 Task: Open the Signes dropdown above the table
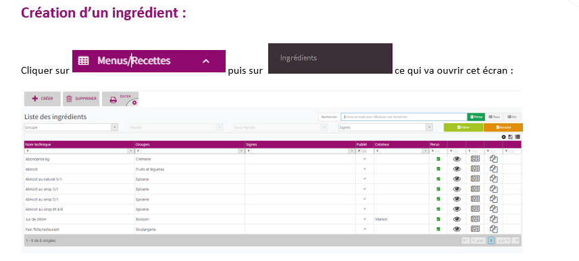point(386,127)
